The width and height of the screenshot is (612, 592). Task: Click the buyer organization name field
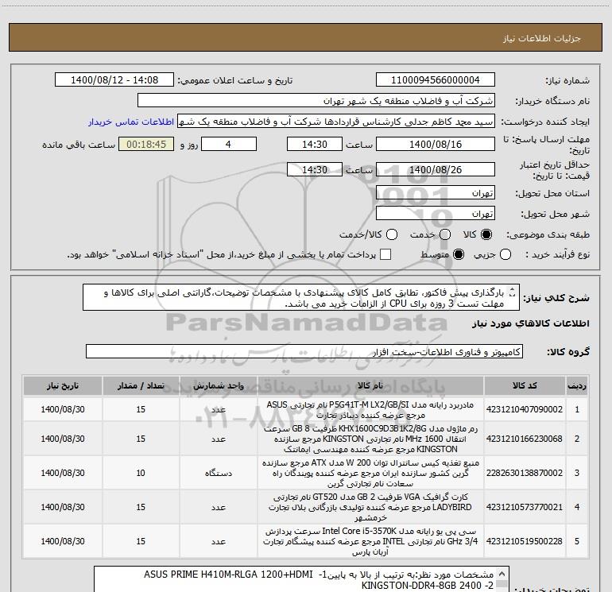pyautogui.click(x=316, y=101)
